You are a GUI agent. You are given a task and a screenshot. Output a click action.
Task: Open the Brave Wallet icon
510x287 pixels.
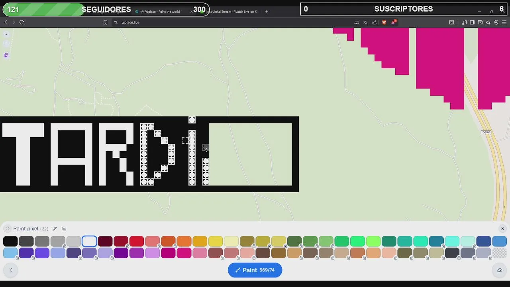[480, 22]
